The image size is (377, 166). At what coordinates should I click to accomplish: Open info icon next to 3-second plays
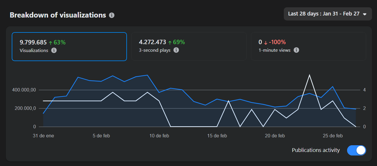176,50
